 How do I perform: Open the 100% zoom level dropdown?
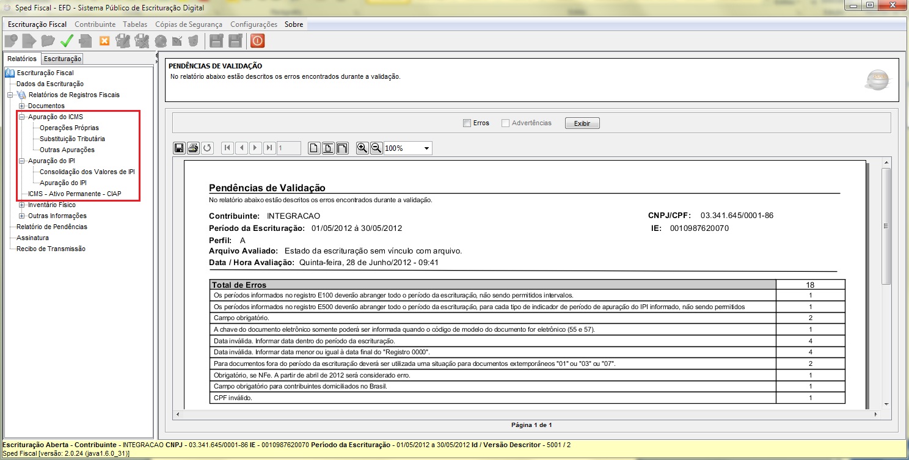click(x=426, y=148)
